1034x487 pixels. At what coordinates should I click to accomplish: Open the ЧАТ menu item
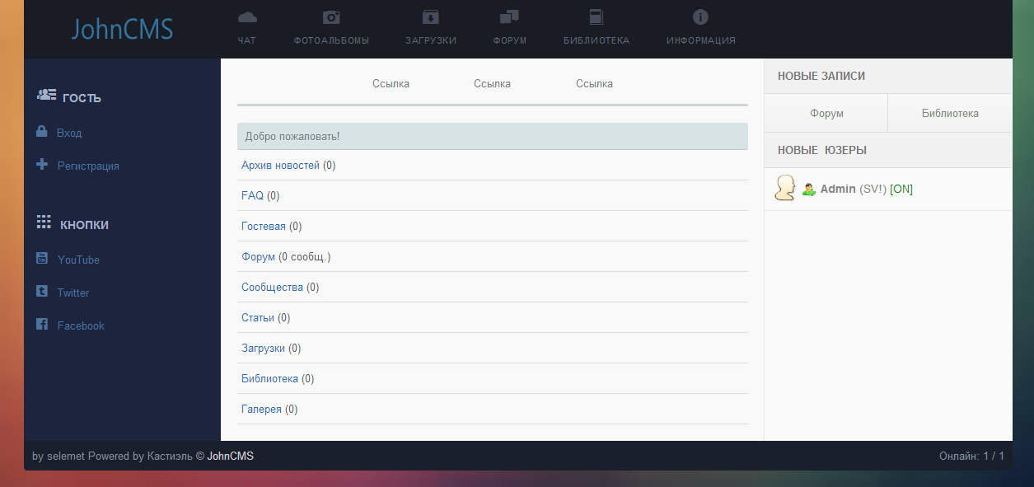246,40
